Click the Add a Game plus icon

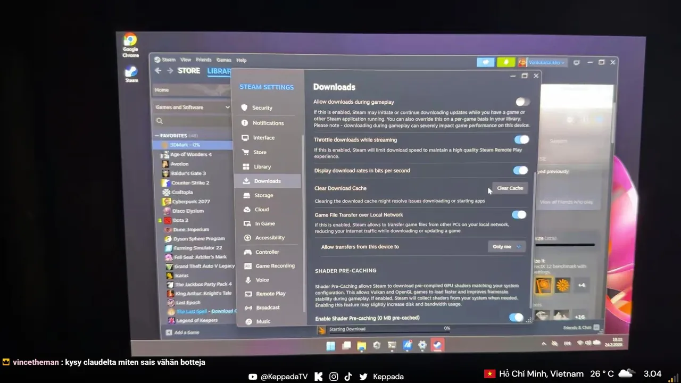169,332
